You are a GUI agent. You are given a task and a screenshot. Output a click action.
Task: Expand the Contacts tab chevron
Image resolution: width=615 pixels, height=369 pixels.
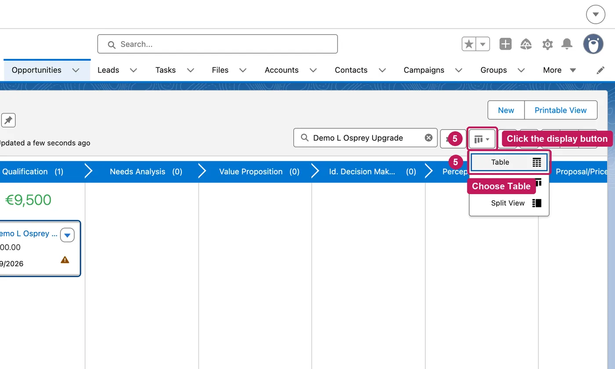point(382,70)
